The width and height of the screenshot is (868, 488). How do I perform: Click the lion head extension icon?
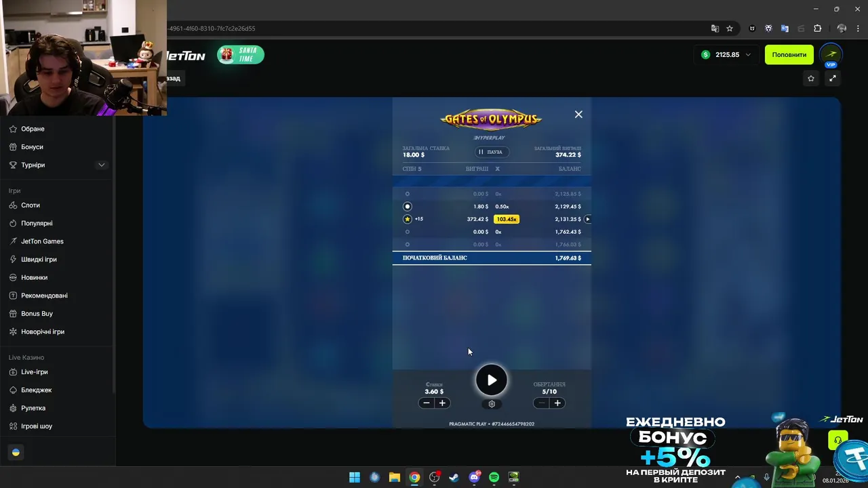pyautogui.click(x=768, y=28)
